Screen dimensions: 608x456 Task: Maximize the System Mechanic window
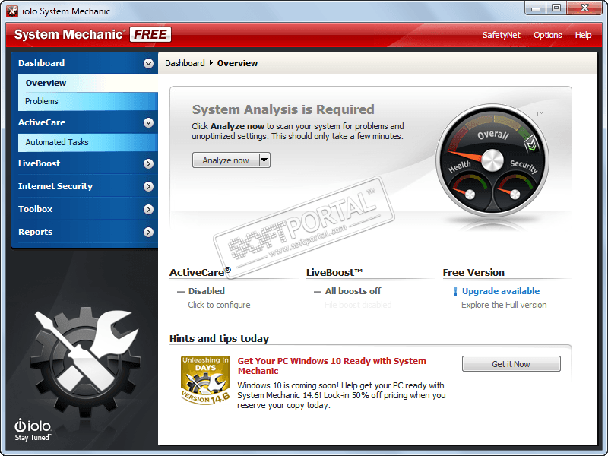556,8
